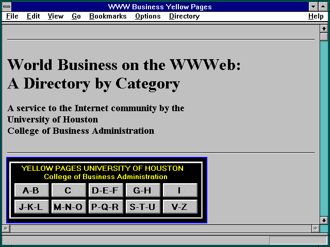This screenshot has height=247, width=330.
Task: Maximize the WWW Business Yellow Pages window
Action: tap(323, 7)
